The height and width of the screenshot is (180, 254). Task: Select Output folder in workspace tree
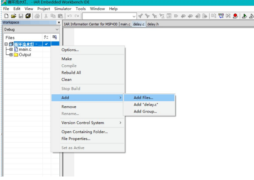[25, 54]
